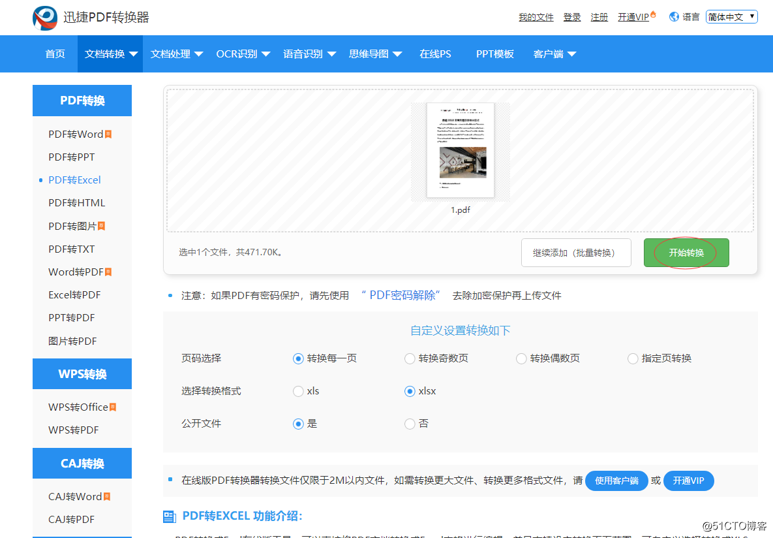Screen dimensions: 773x538
Task: Open PPT模板 from navigation bar
Action: (495, 54)
